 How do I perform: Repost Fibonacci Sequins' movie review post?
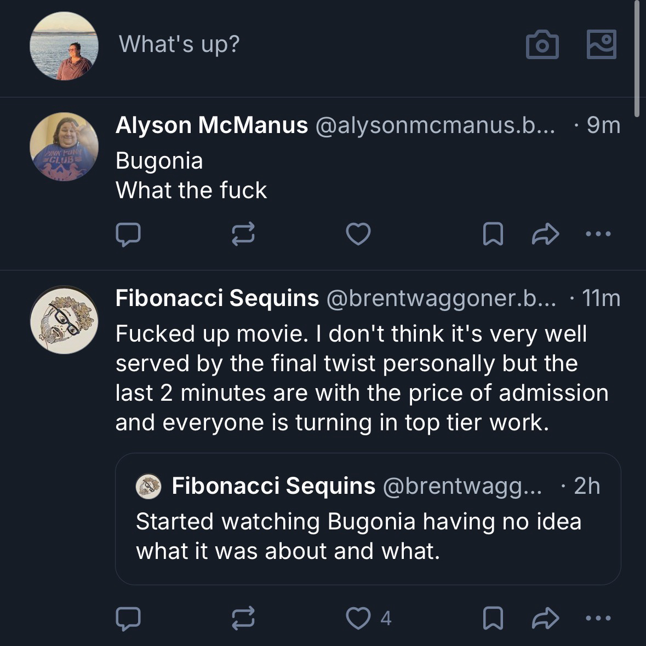(x=243, y=618)
